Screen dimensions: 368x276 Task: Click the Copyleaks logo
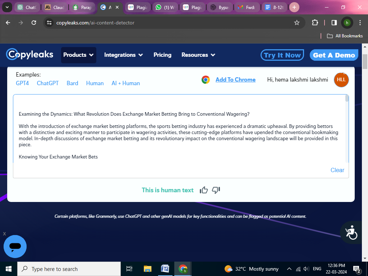29,54
